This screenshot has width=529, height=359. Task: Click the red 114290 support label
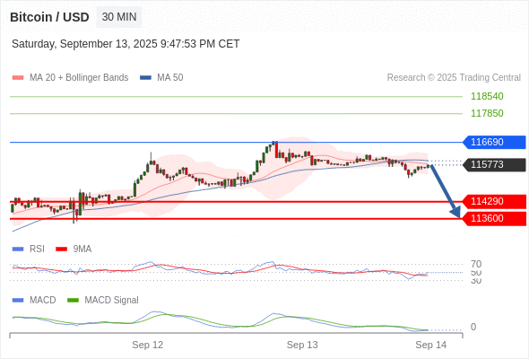[x=494, y=202]
